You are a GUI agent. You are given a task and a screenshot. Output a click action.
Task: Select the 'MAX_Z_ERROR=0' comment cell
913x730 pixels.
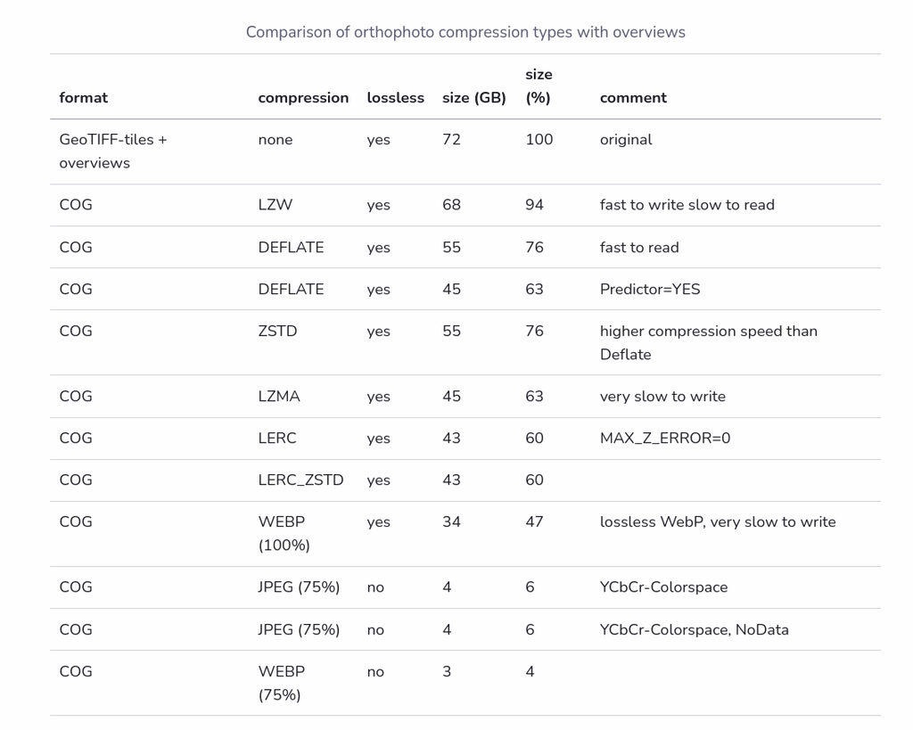(x=665, y=439)
